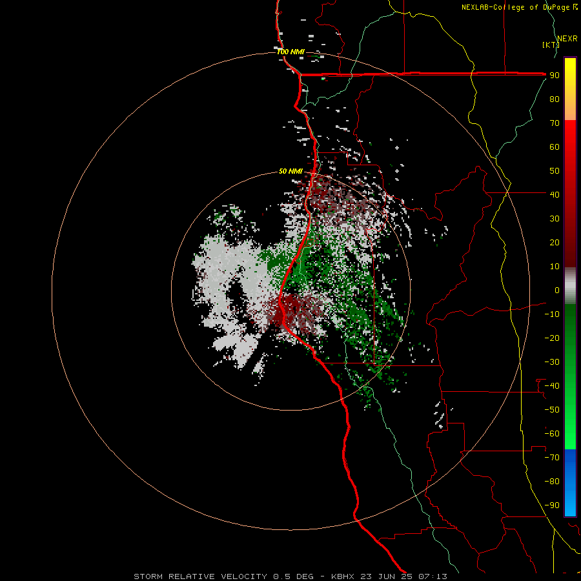This screenshot has height=581, width=581.
Task: Select the positive 30 knot scale value
Action: (x=555, y=219)
